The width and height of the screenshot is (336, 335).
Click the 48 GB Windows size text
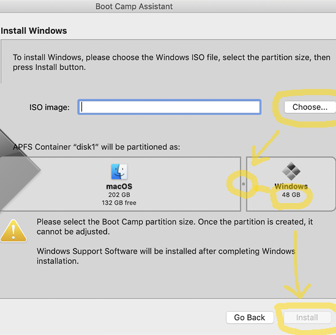(291, 194)
